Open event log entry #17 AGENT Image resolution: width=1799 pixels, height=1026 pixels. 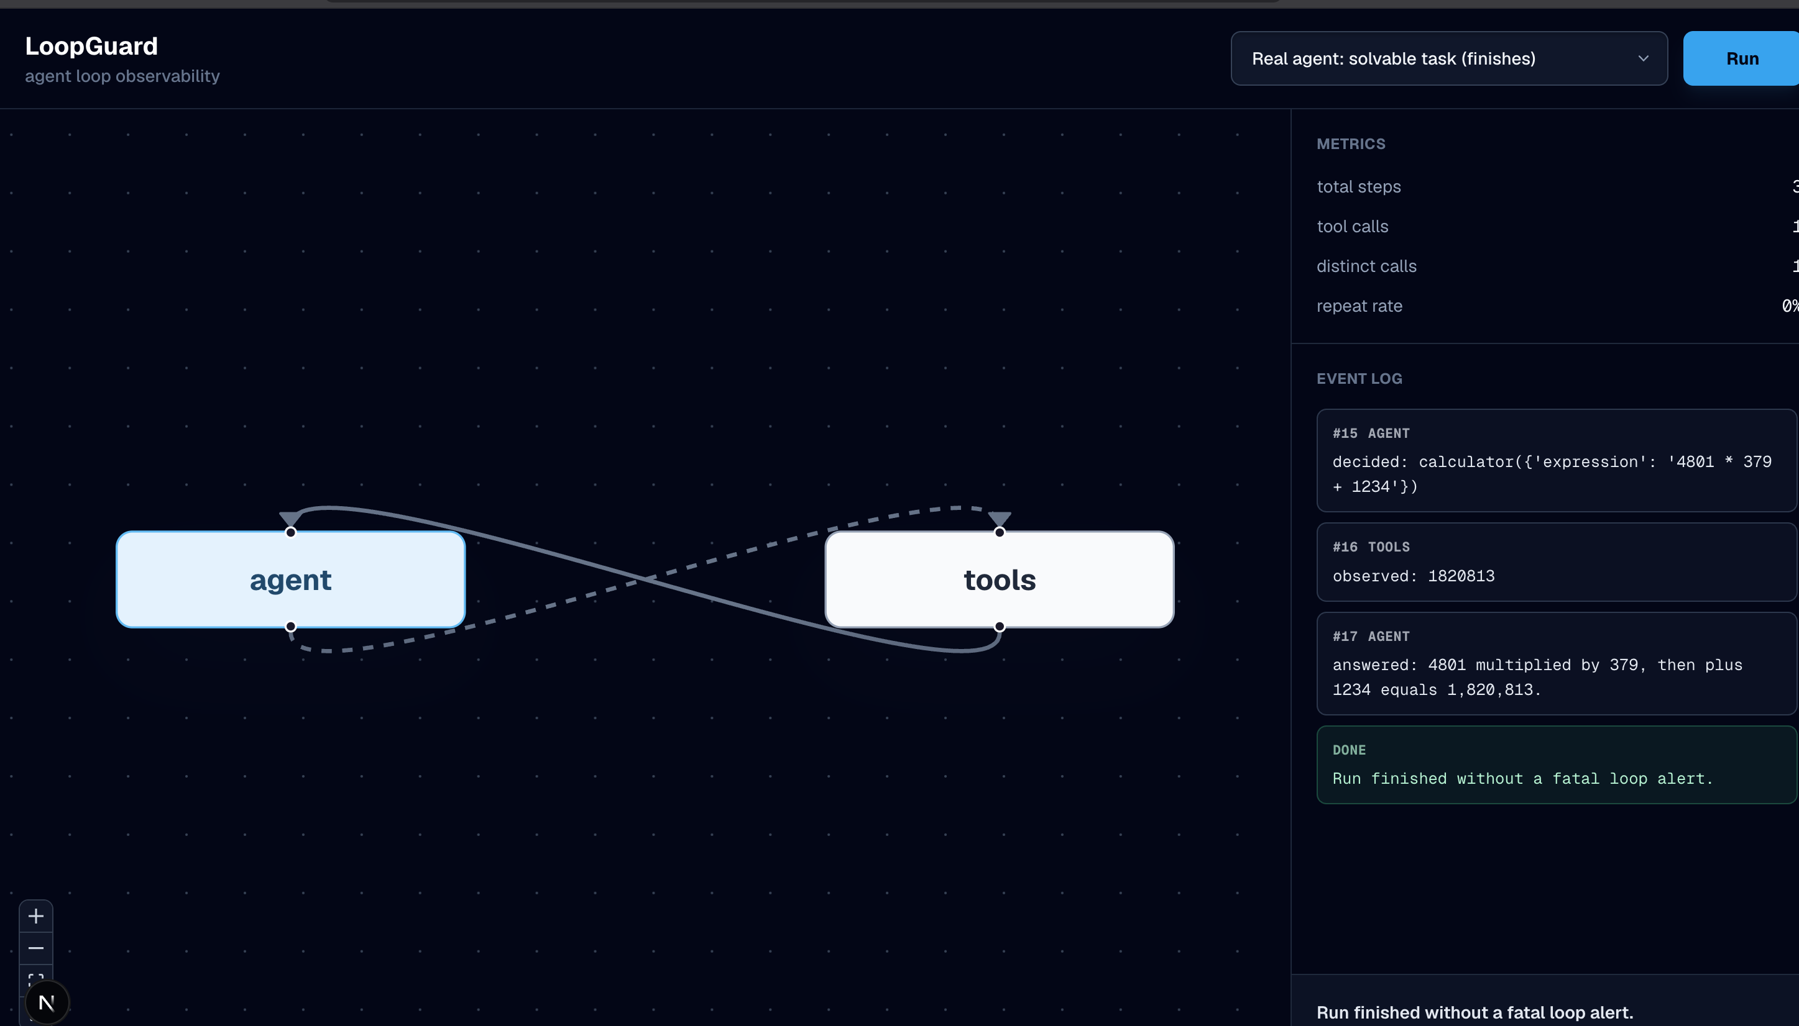pos(1557,663)
